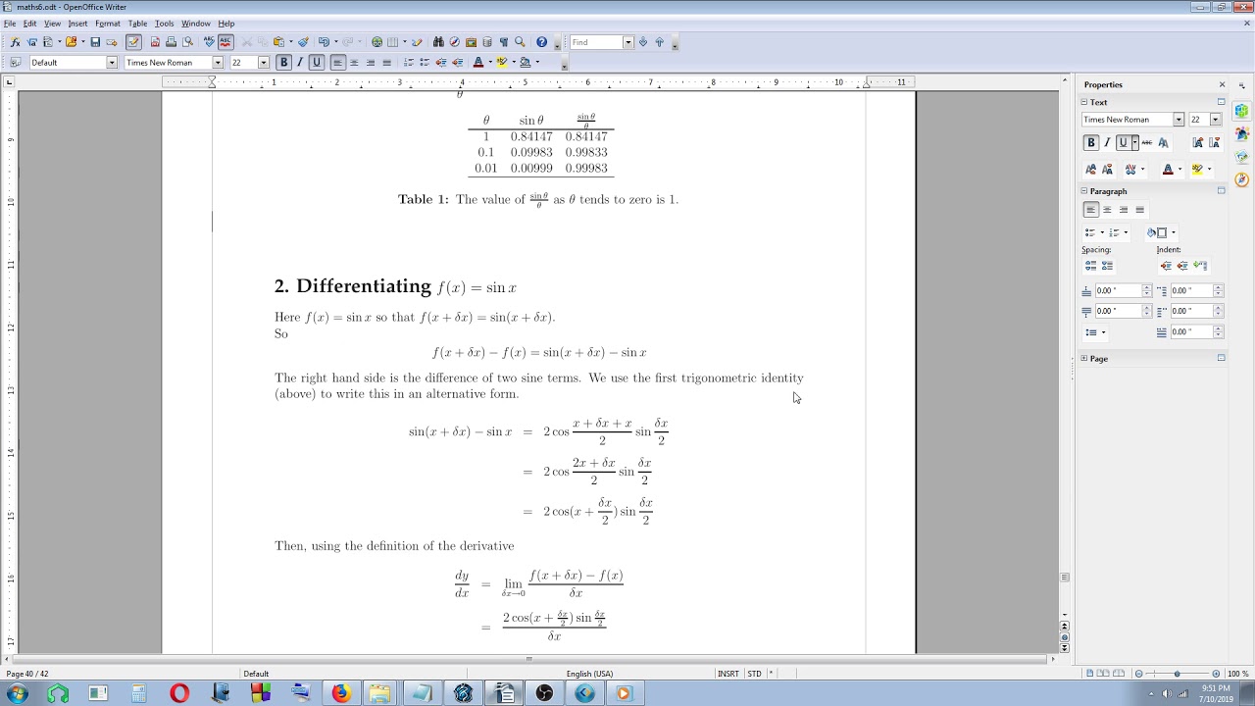1255x706 pixels.
Task: Open the Window menu
Action: click(x=195, y=24)
